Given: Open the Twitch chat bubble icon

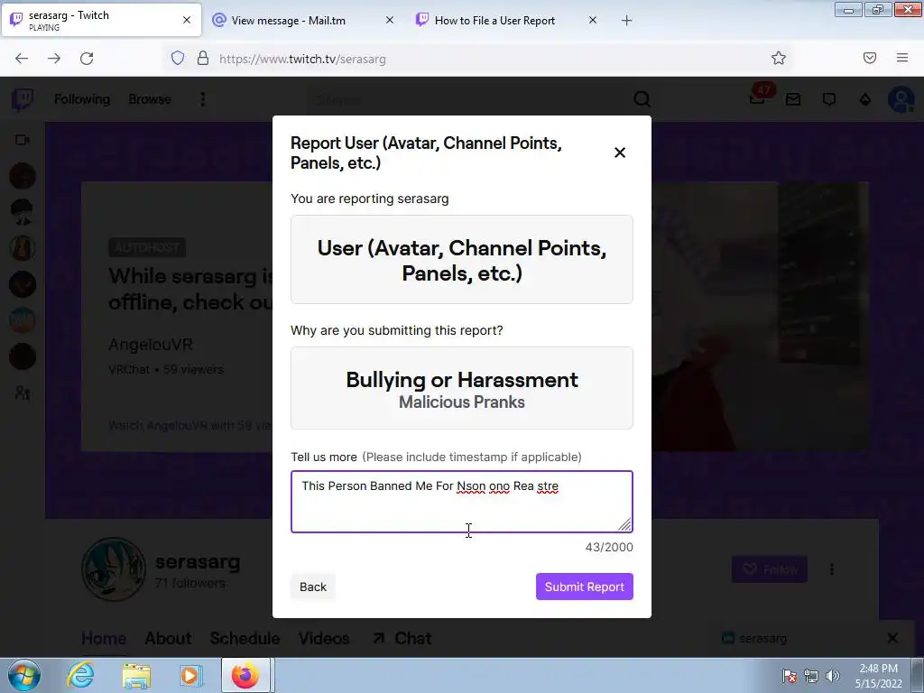Looking at the screenshot, I should [x=829, y=99].
